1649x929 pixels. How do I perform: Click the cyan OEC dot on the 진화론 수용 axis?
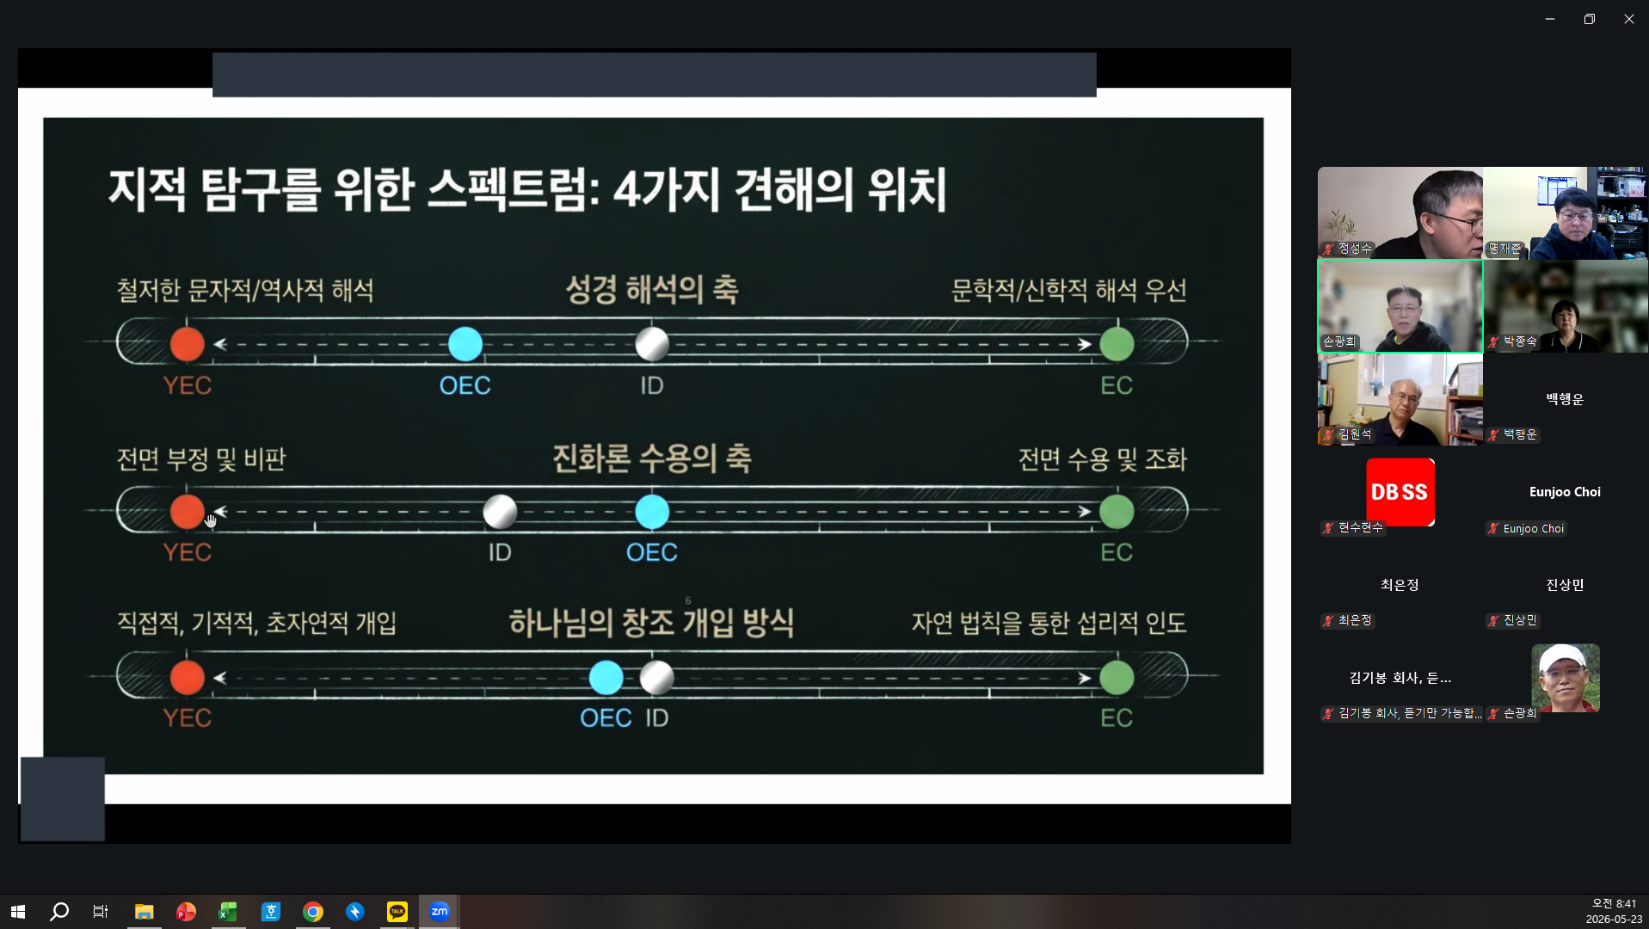click(x=652, y=512)
